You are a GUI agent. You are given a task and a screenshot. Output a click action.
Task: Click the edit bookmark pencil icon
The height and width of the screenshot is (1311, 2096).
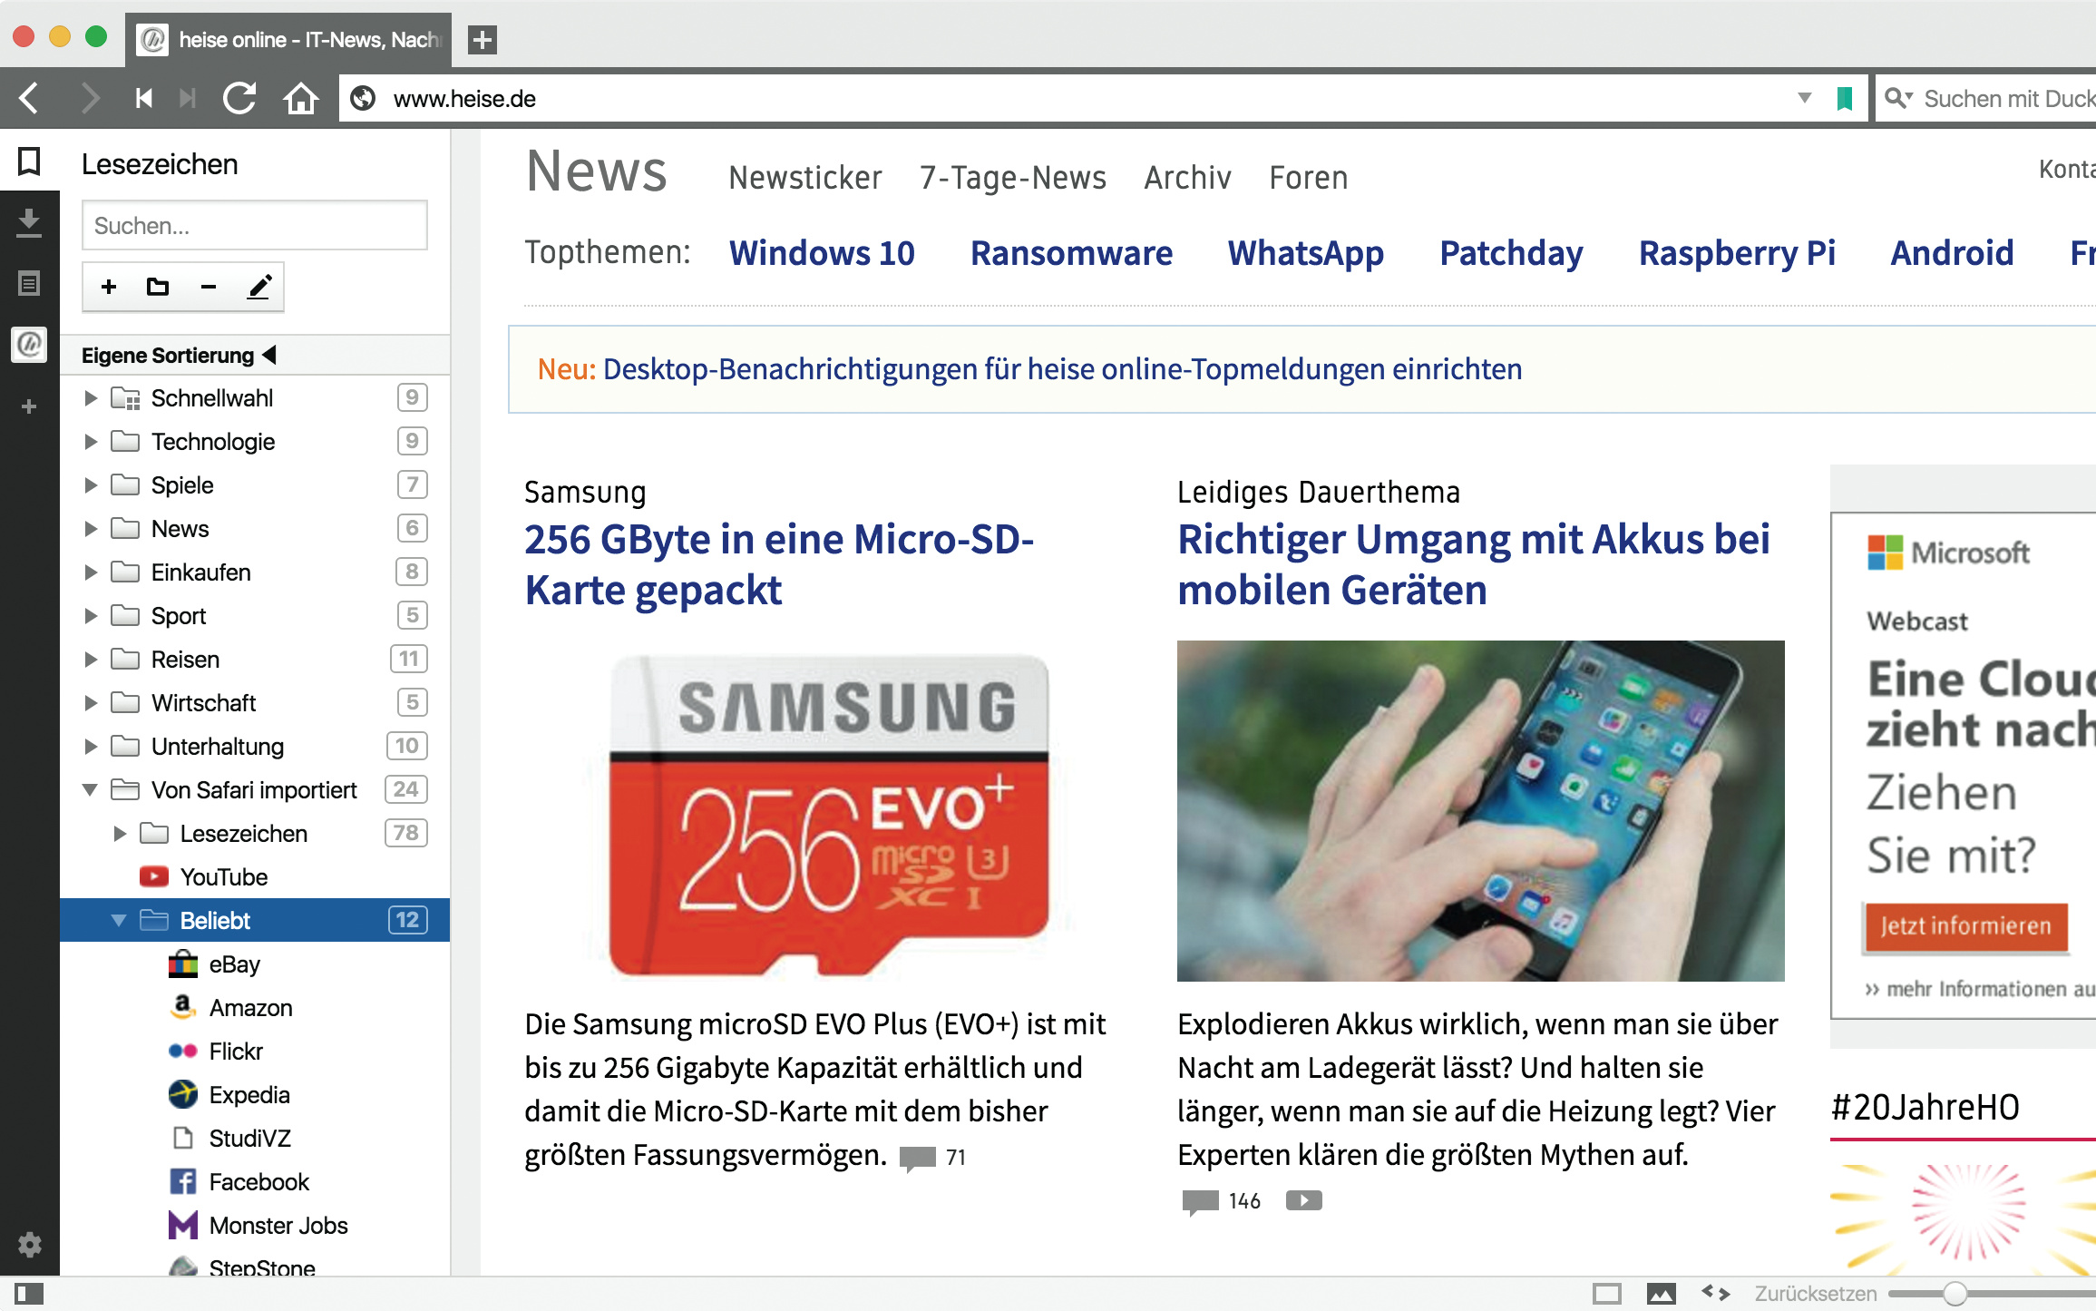click(x=259, y=287)
